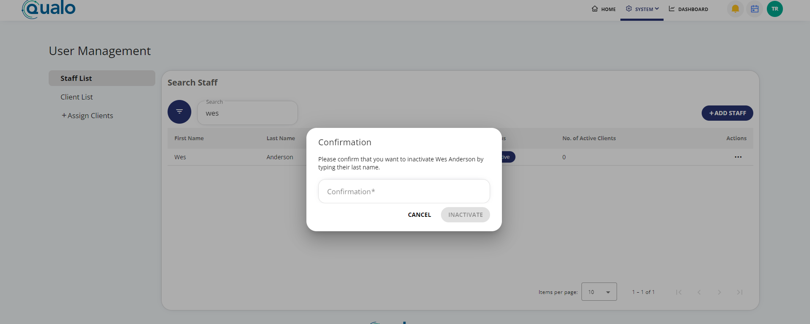Open the items per page dropdown

click(599, 292)
